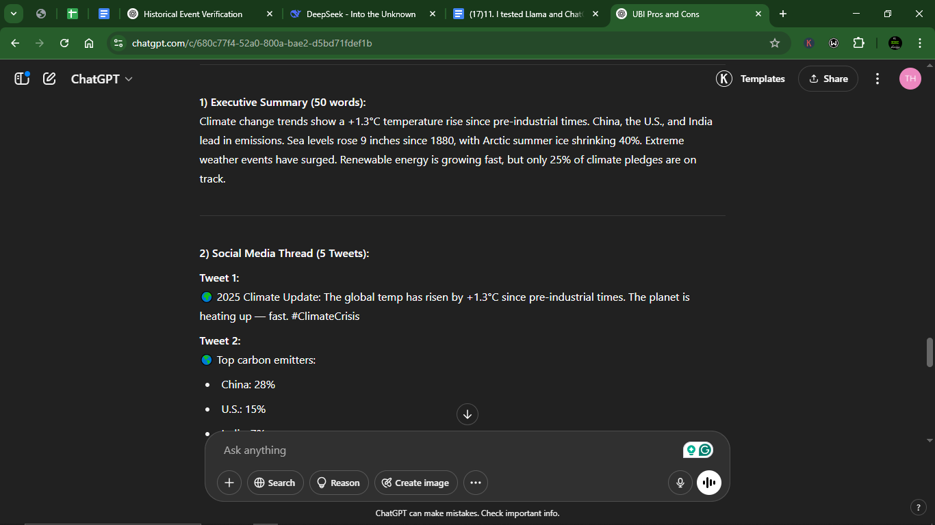The height and width of the screenshot is (525, 935).
Task: Click the scroll-to-bottom arrow button
Action: click(x=467, y=414)
